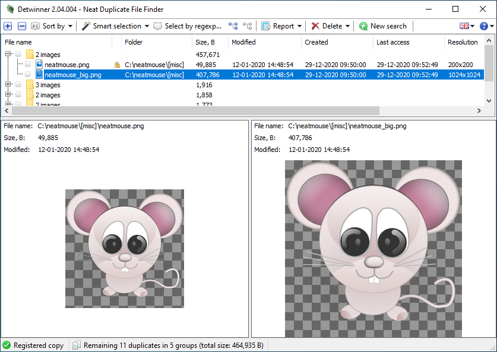Open the help question mark icon
Image resolution: width=497 pixels, height=352 pixels.
(x=483, y=26)
